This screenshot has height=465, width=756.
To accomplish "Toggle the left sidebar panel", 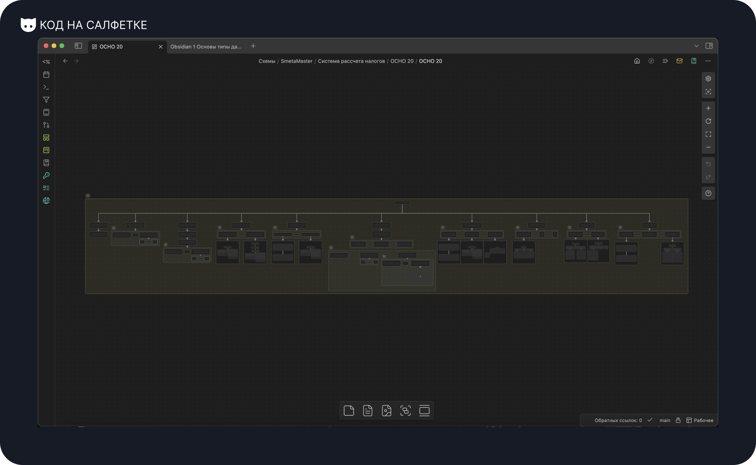I will pyautogui.click(x=78, y=46).
